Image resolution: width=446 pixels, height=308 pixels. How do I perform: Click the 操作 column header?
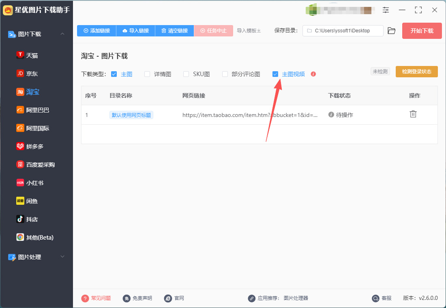point(415,96)
